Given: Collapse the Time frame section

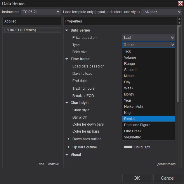Looking at the screenshot, I should [67, 59].
